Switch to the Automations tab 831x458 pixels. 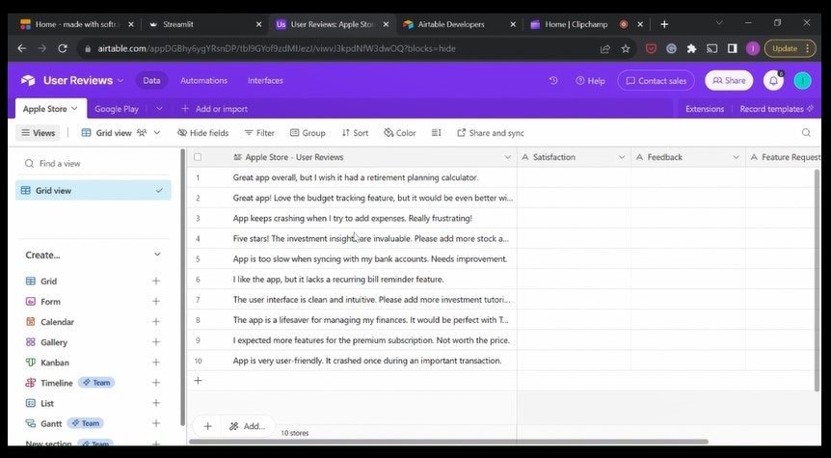[203, 81]
